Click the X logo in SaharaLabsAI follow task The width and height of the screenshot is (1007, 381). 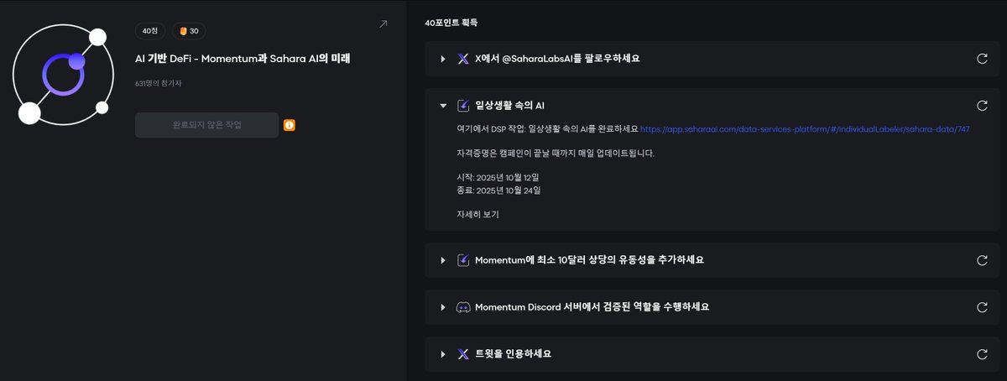(x=463, y=59)
